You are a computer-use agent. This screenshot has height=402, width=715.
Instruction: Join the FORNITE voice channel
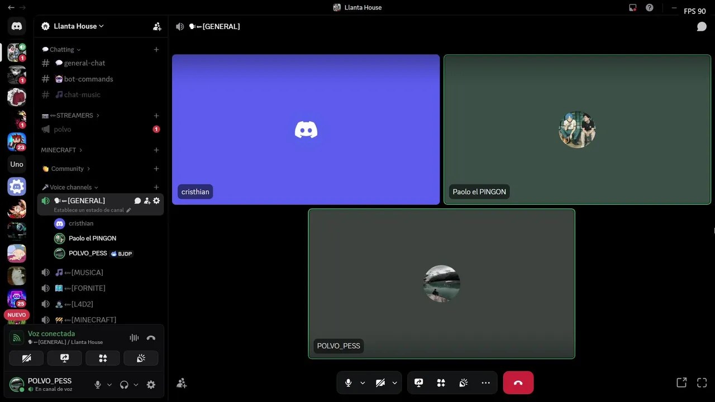[101, 288]
